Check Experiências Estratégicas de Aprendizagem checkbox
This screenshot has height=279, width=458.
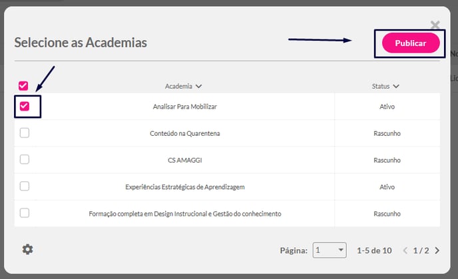tap(25, 186)
